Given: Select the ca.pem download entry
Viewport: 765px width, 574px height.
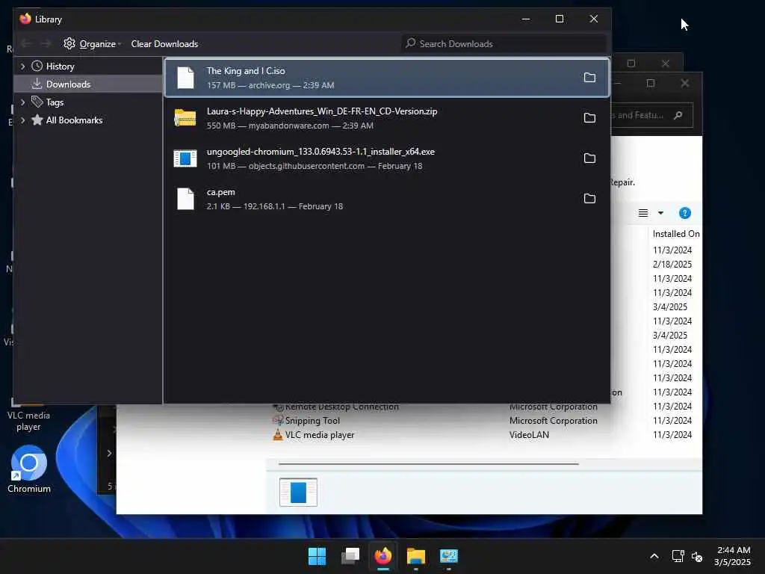Looking at the screenshot, I should coord(388,199).
